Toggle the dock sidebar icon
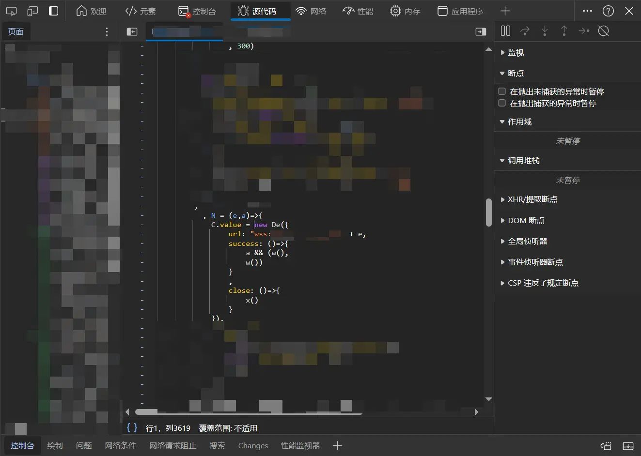 click(x=53, y=11)
